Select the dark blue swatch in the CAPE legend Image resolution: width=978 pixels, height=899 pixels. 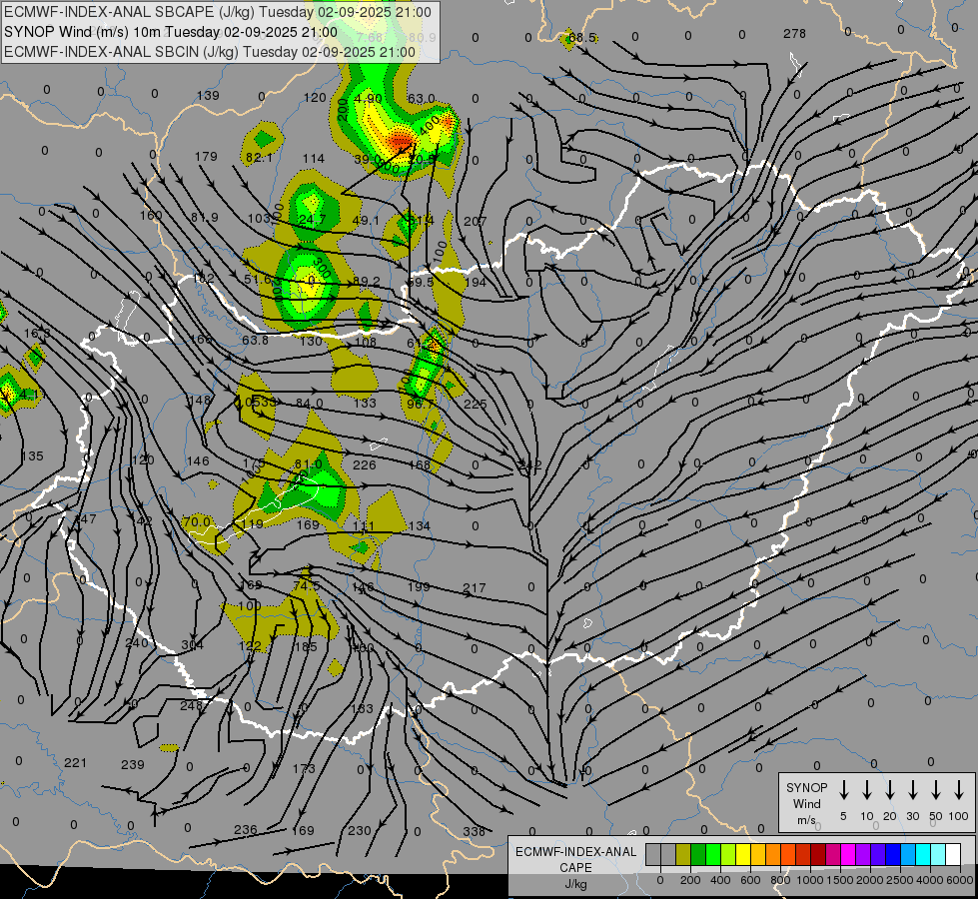(893, 855)
